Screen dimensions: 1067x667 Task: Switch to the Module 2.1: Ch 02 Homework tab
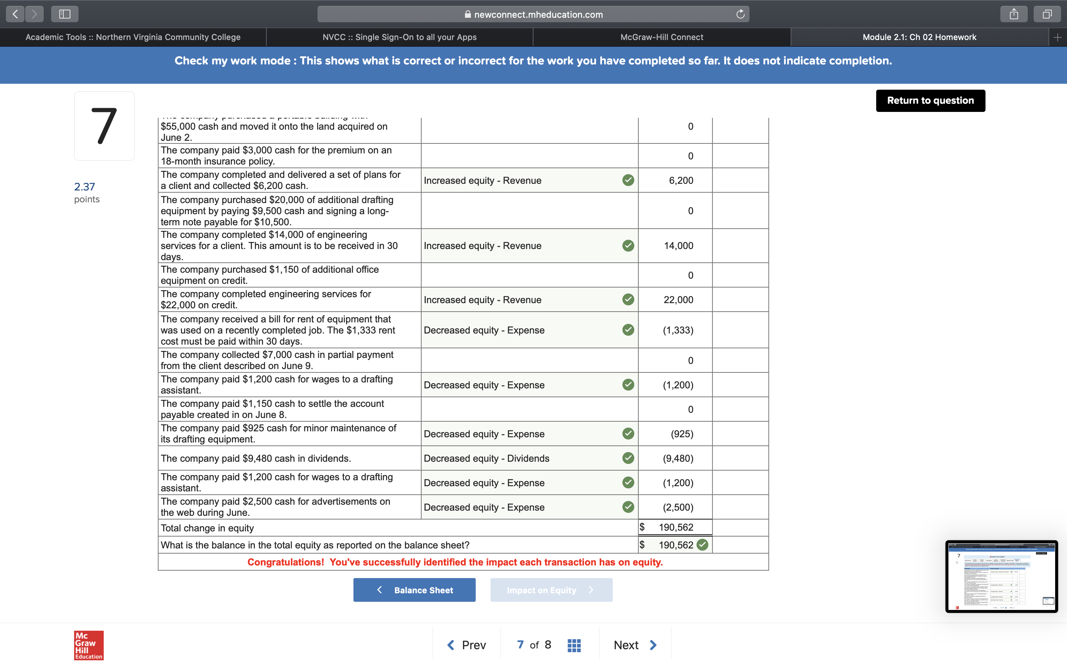pyautogui.click(x=919, y=37)
